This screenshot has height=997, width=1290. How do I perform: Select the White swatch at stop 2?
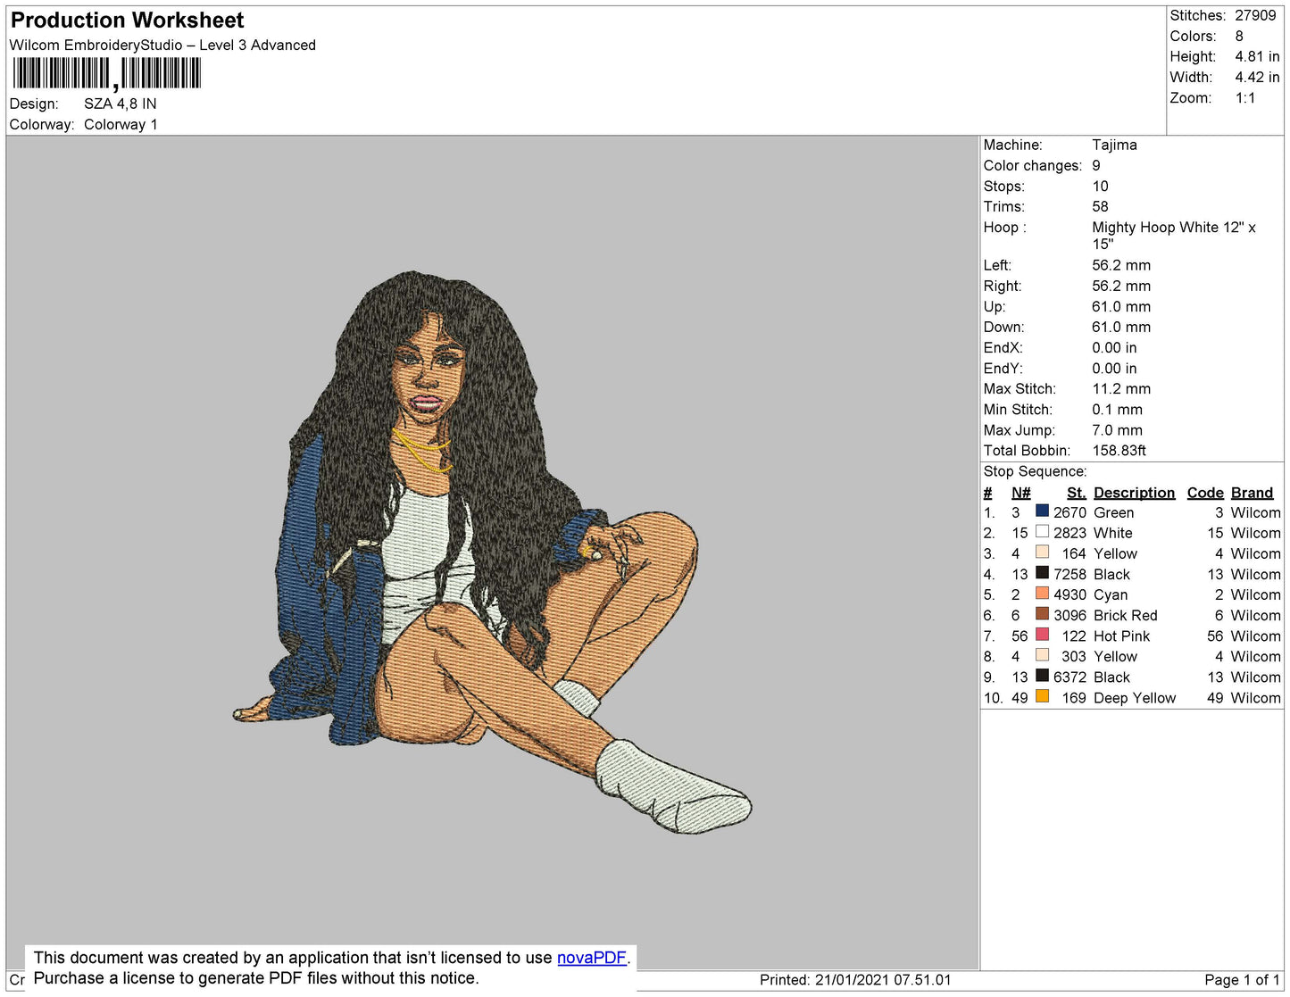click(1042, 533)
